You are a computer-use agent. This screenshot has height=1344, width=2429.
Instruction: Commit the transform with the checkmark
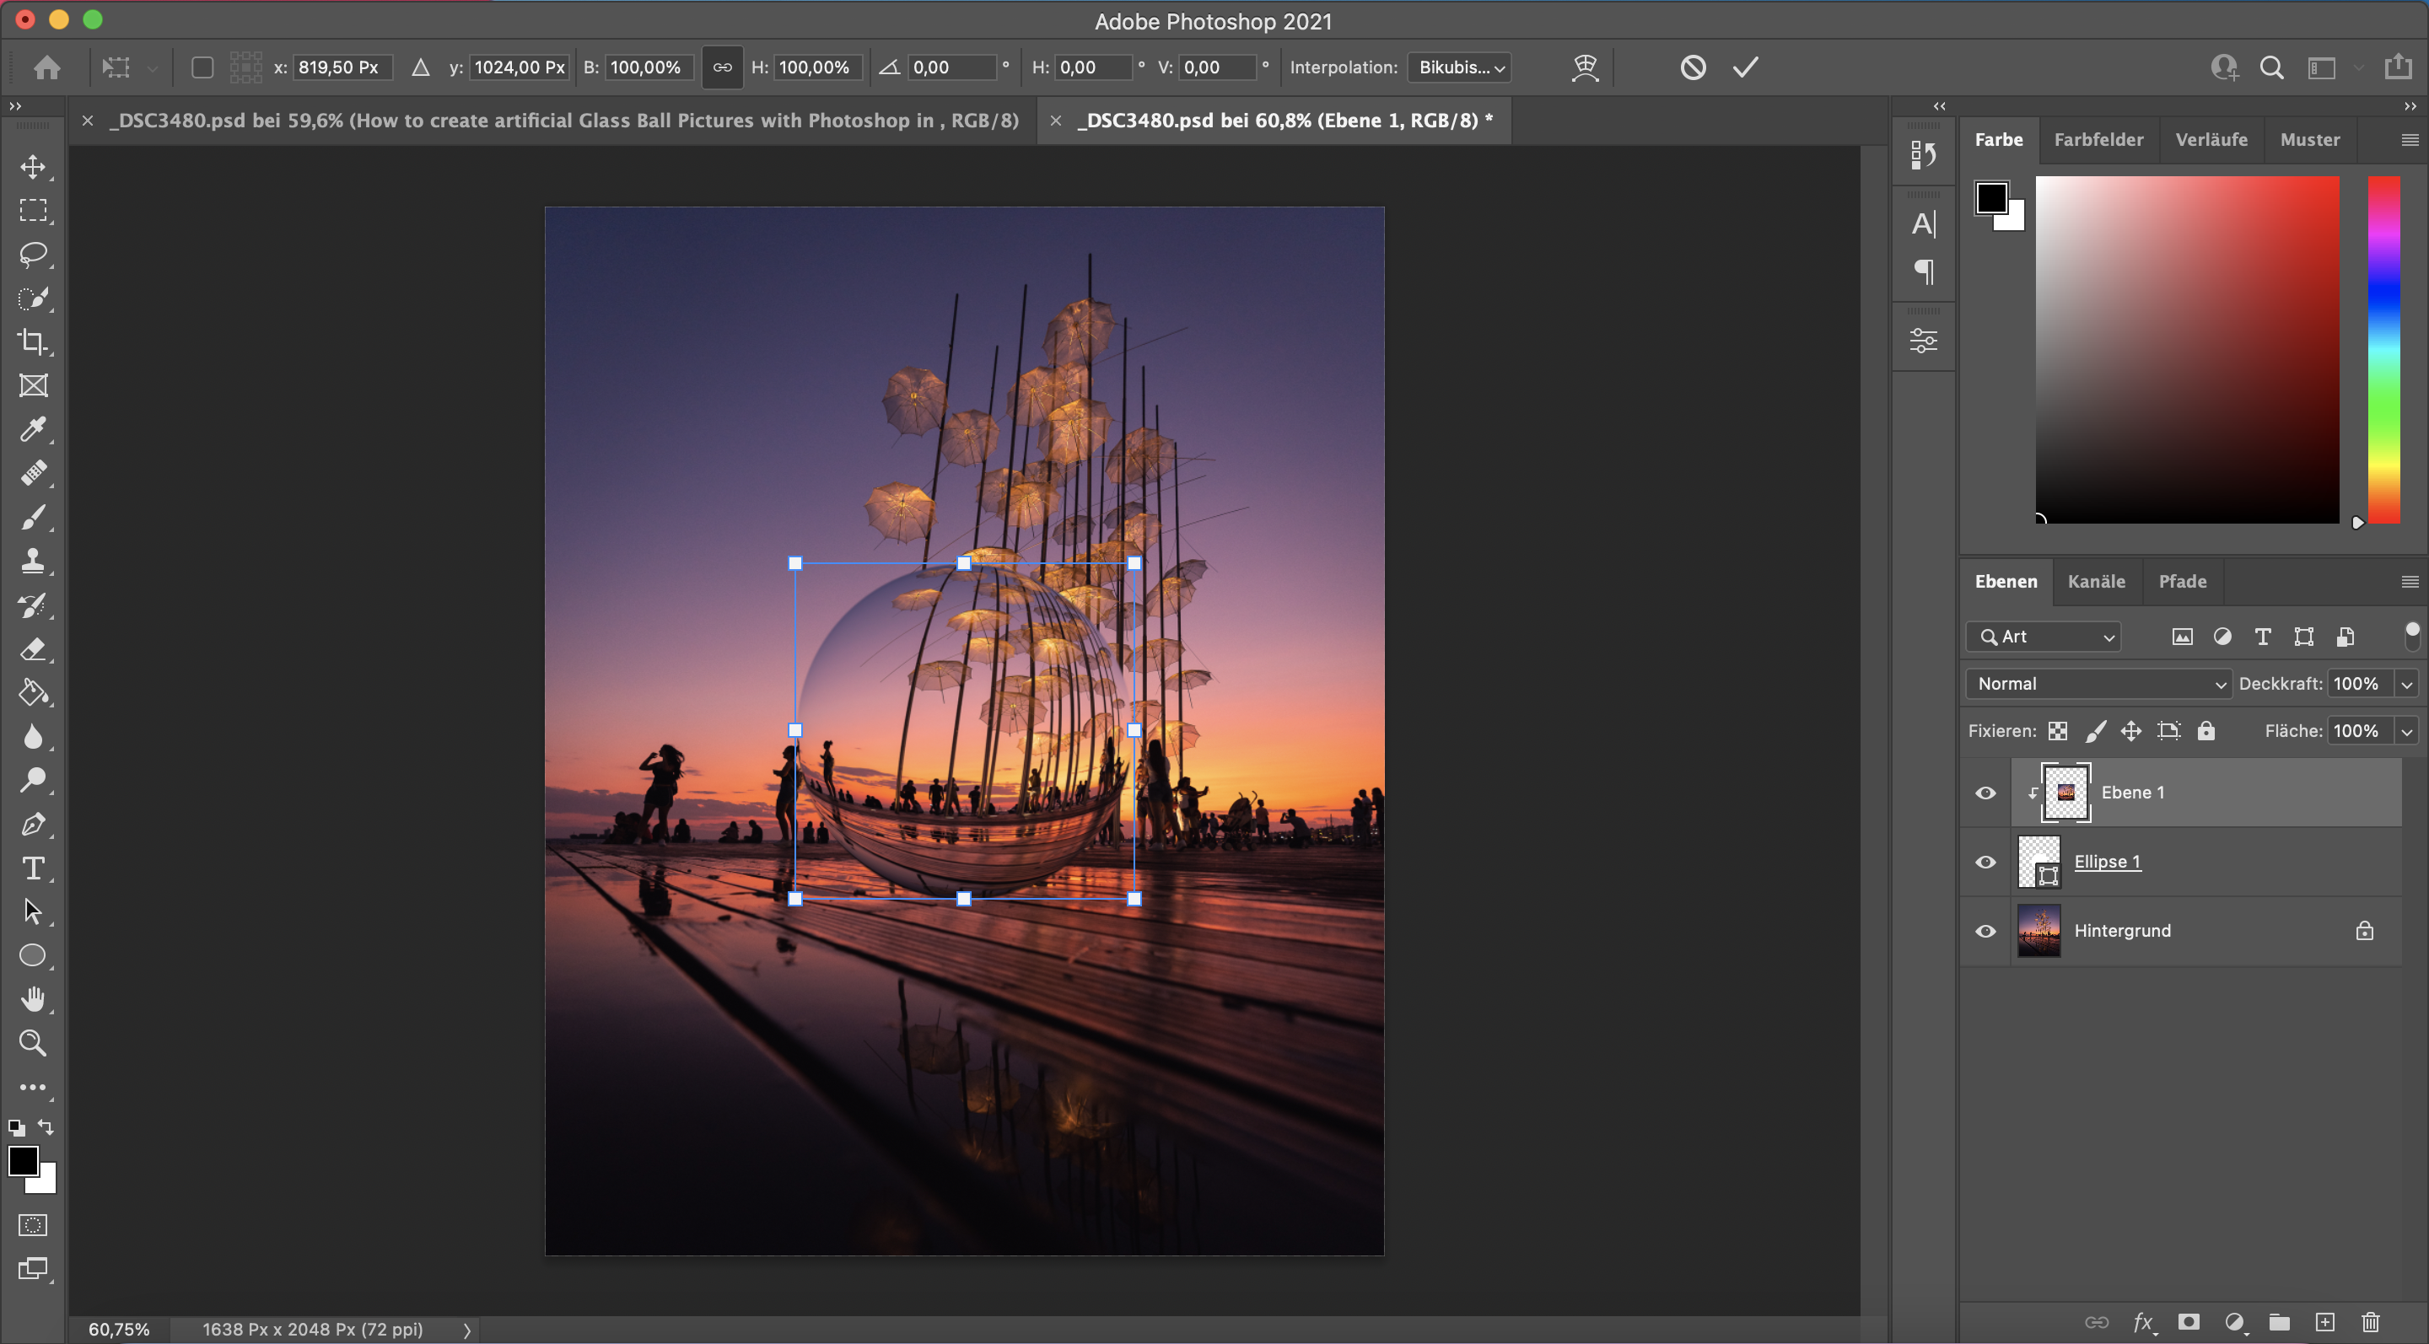point(1745,67)
